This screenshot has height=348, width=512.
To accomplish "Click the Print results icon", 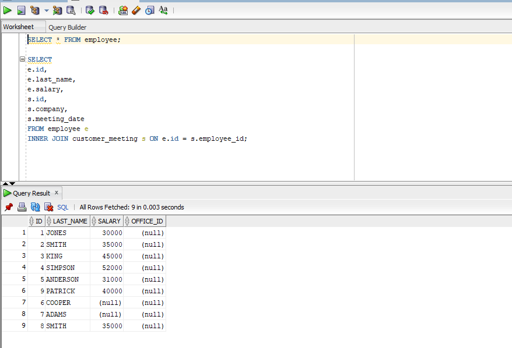I will click(22, 207).
